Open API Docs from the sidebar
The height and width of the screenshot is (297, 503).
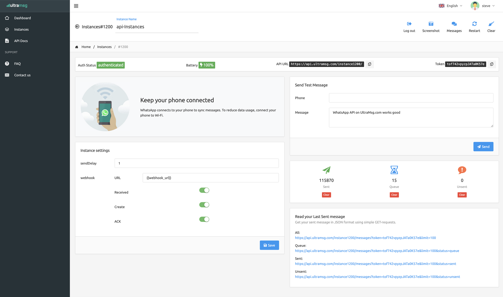pos(21,41)
